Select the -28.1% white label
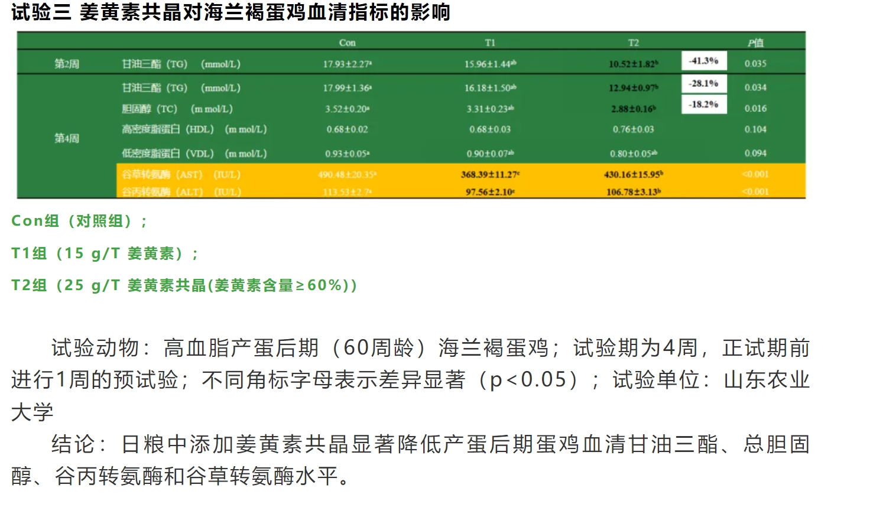Viewport: 886px width, 517px height. click(x=703, y=83)
